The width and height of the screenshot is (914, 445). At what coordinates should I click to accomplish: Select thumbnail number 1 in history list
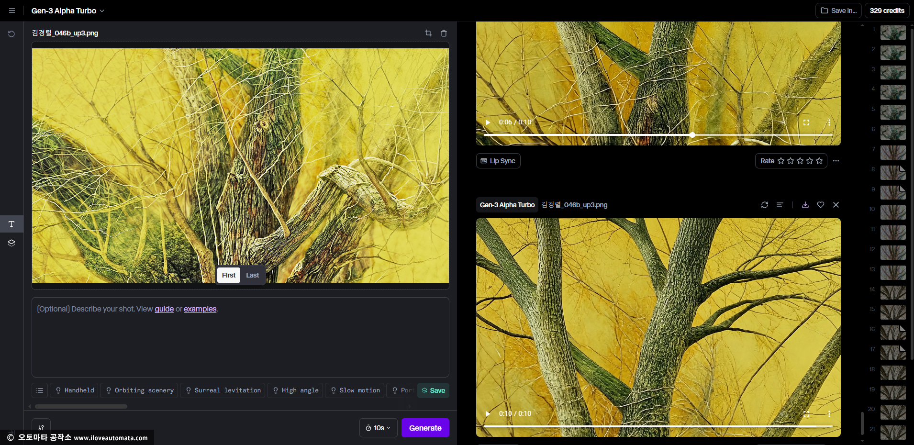[x=893, y=33]
